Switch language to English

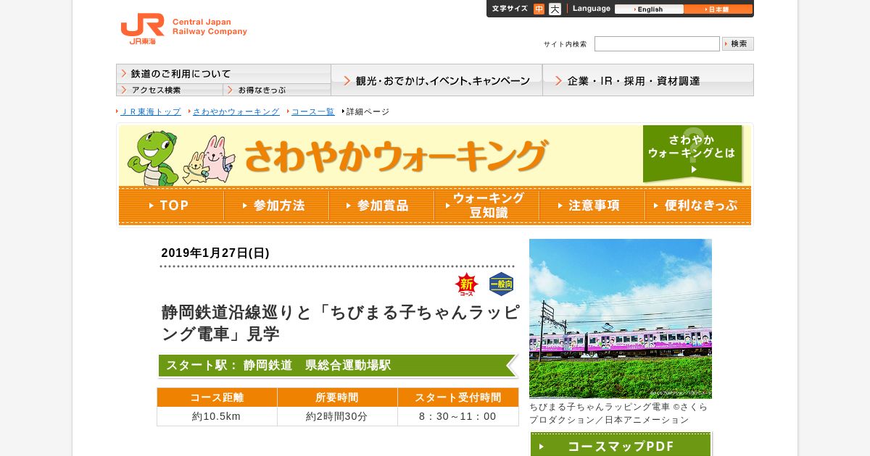pos(649,9)
